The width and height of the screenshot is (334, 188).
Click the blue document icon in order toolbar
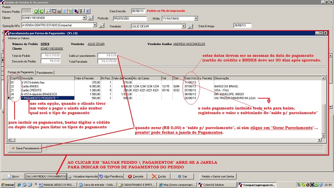pos(65,11)
